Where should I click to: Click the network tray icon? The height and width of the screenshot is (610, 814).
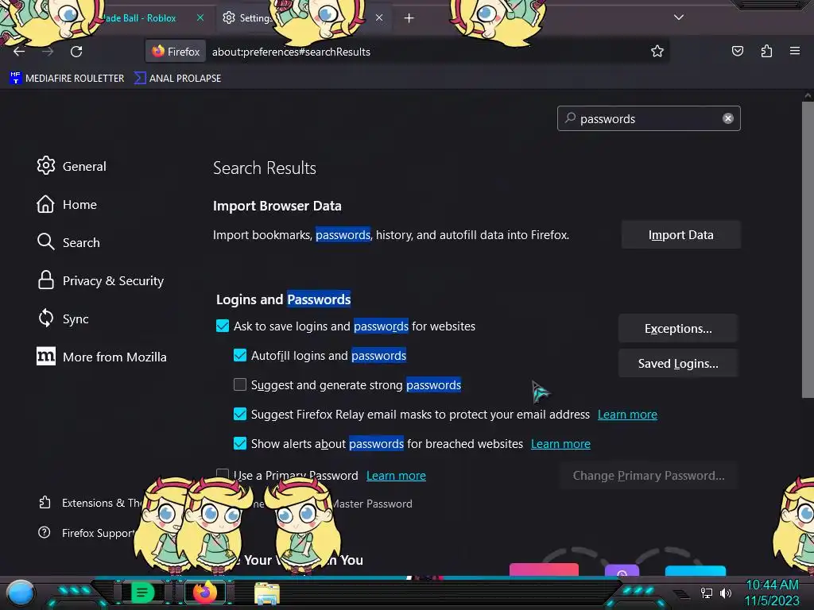[707, 593]
